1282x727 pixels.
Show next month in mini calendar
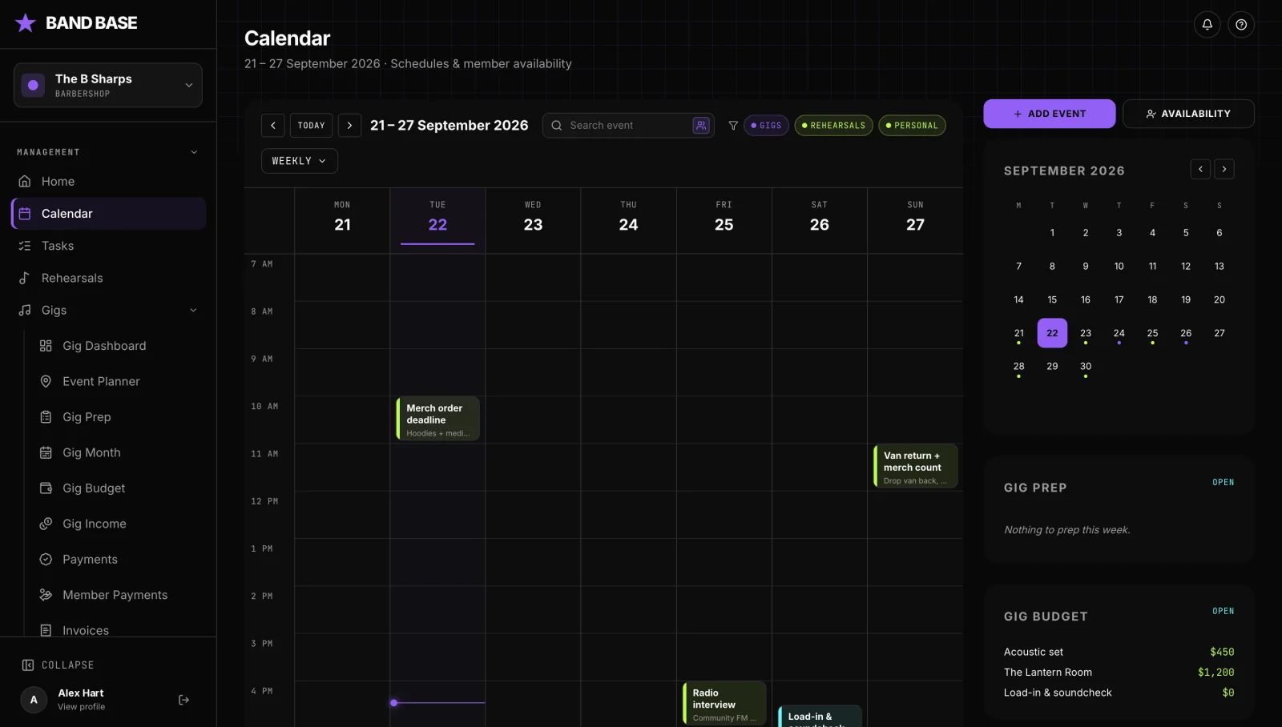pos(1224,169)
